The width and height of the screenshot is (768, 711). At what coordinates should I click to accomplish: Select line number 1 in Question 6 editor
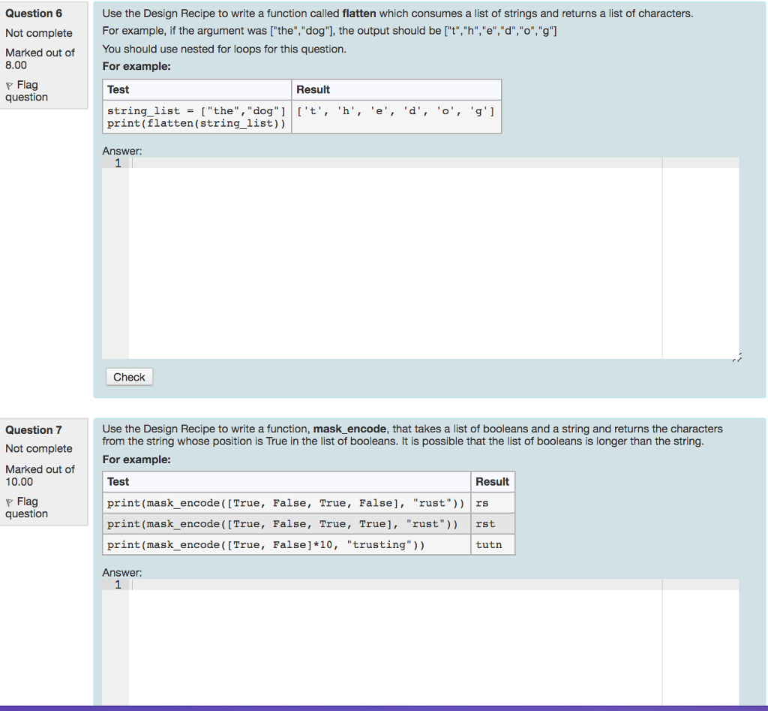[x=117, y=162]
